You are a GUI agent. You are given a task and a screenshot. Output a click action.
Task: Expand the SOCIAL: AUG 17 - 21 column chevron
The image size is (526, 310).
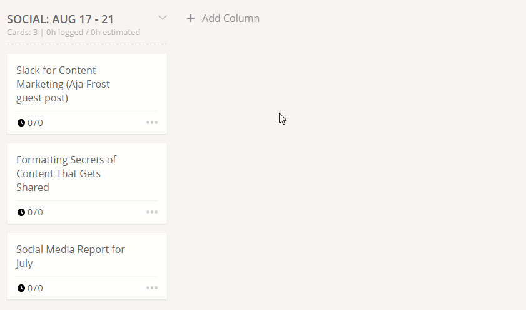[163, 18]
